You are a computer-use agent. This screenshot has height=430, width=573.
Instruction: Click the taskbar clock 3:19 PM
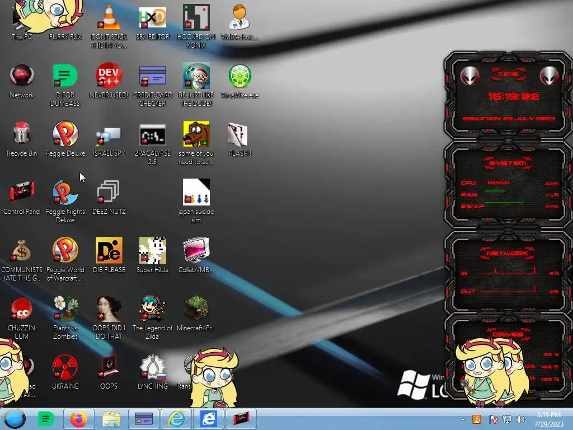(x=548, y=419)
